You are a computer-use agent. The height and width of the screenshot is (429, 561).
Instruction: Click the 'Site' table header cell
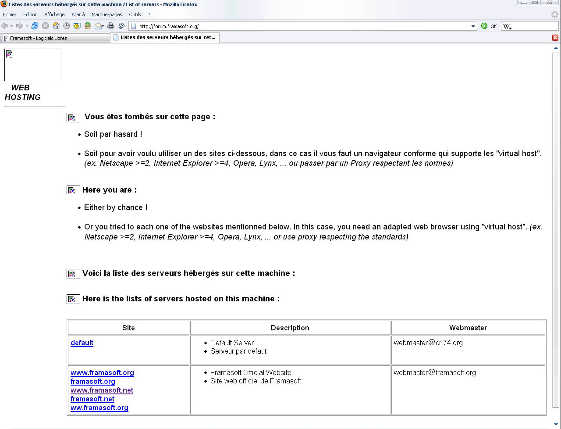(128, 328)
